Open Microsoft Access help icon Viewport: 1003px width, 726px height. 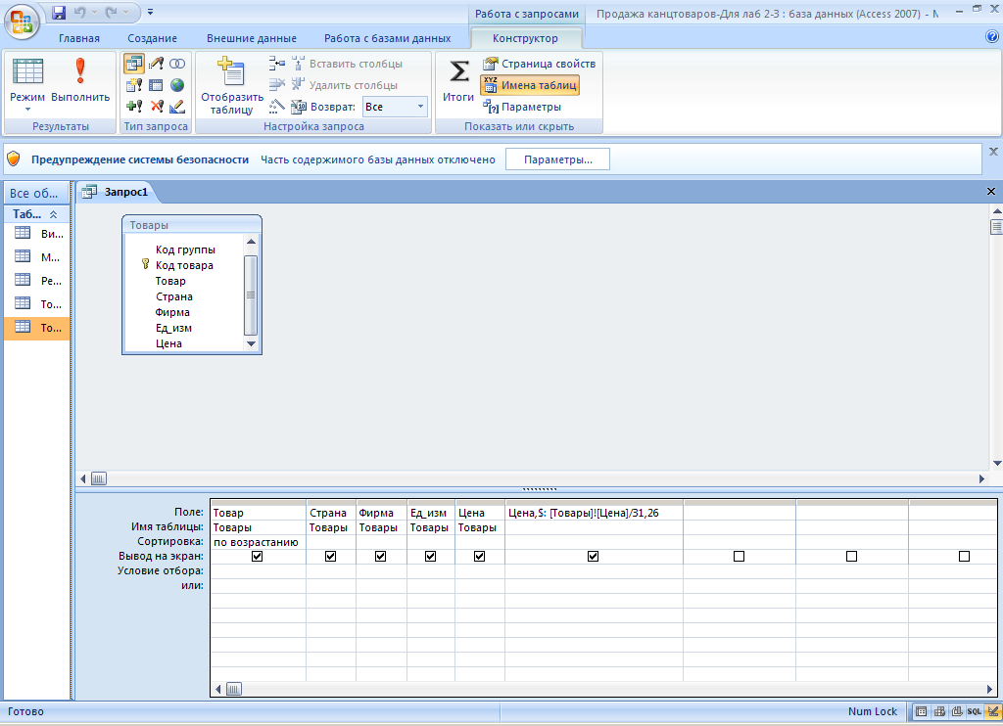pyautogui.click(x=992, y=37)
